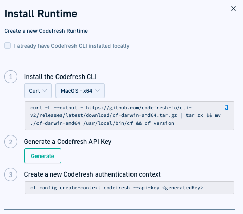Copy the curl install command

click(x=226, y=108)
